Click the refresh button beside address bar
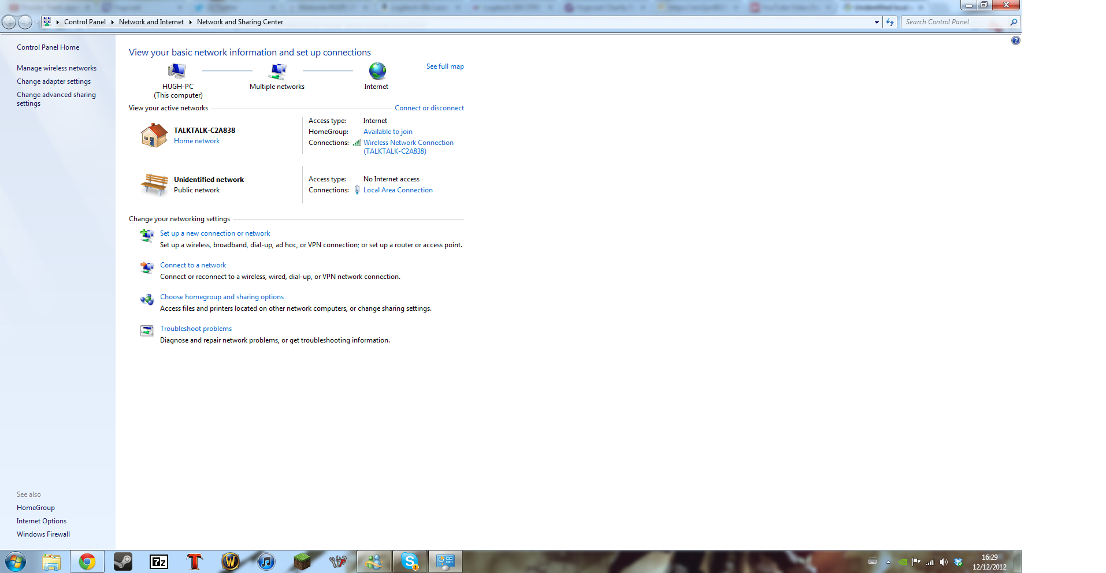The height and width of the screenshot is (573, 1106). [890, 22]
